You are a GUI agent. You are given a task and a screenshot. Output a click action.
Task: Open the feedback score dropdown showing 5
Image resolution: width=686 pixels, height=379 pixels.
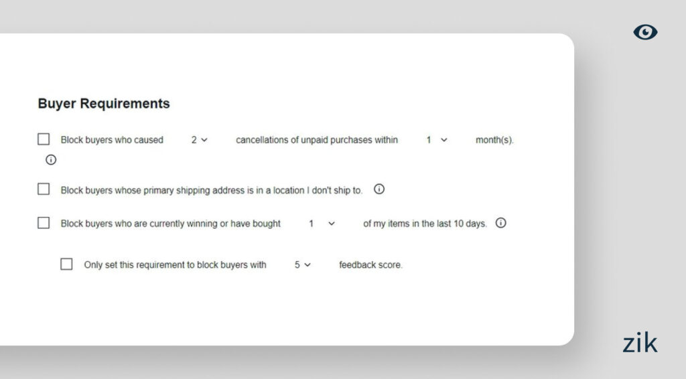pyautogui.click(x=303, y=264)
